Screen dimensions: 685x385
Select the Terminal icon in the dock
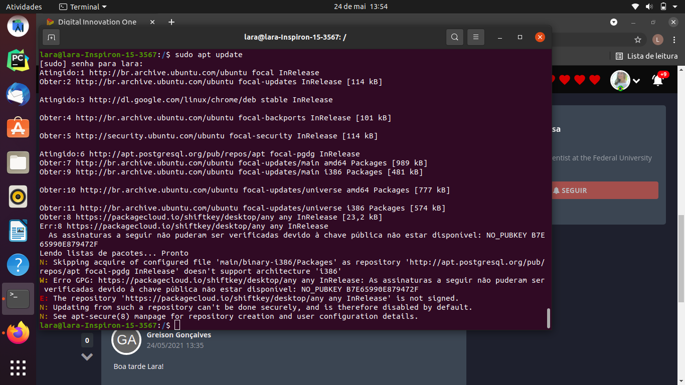(x=18, y=299)
